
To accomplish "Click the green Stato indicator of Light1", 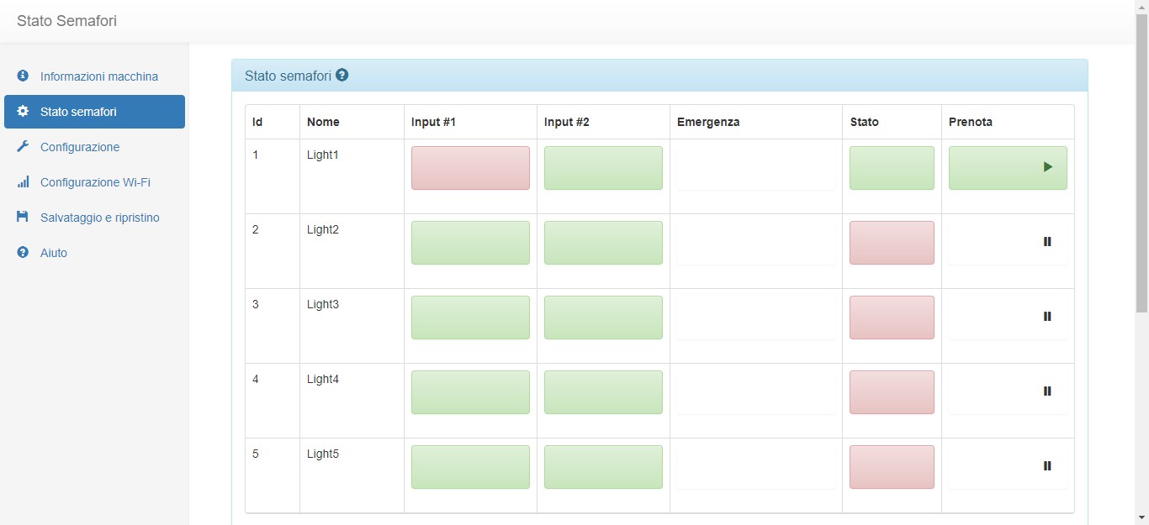I will (x=892, y=168).
